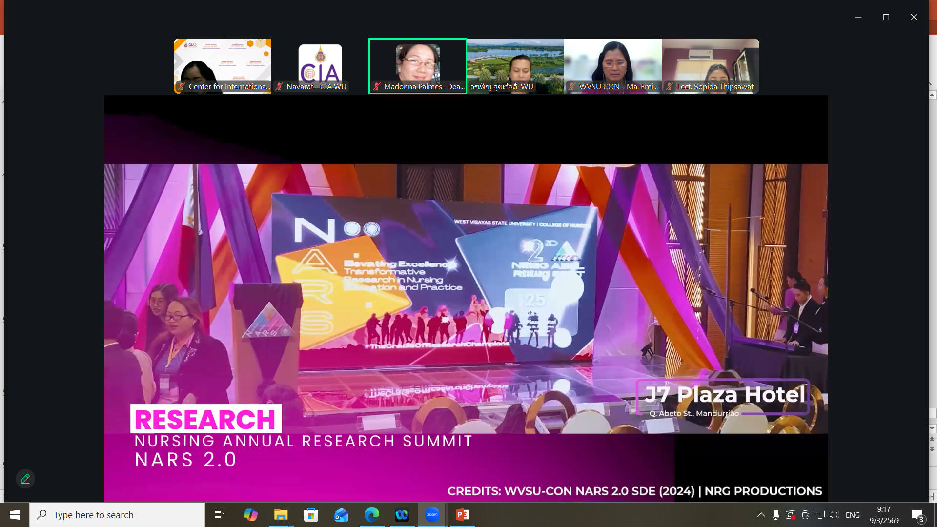Open Windows Start menu
This screenshot has width=937, height=527.
pos(15,515)
